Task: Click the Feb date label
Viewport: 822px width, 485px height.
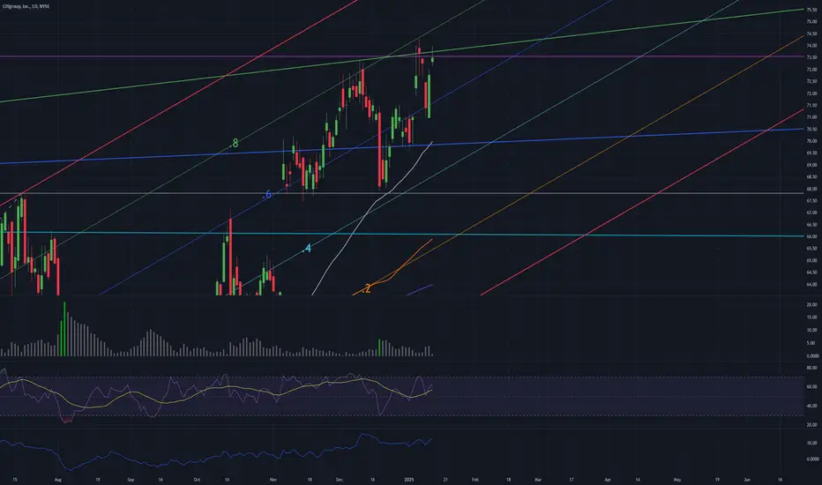Action: click(x=475, y=480)
